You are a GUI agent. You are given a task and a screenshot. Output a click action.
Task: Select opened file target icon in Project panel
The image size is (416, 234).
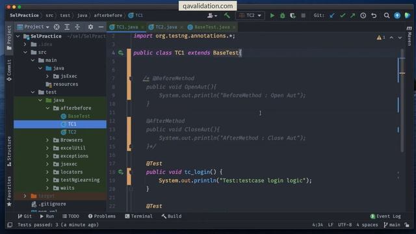click(57, 27)
